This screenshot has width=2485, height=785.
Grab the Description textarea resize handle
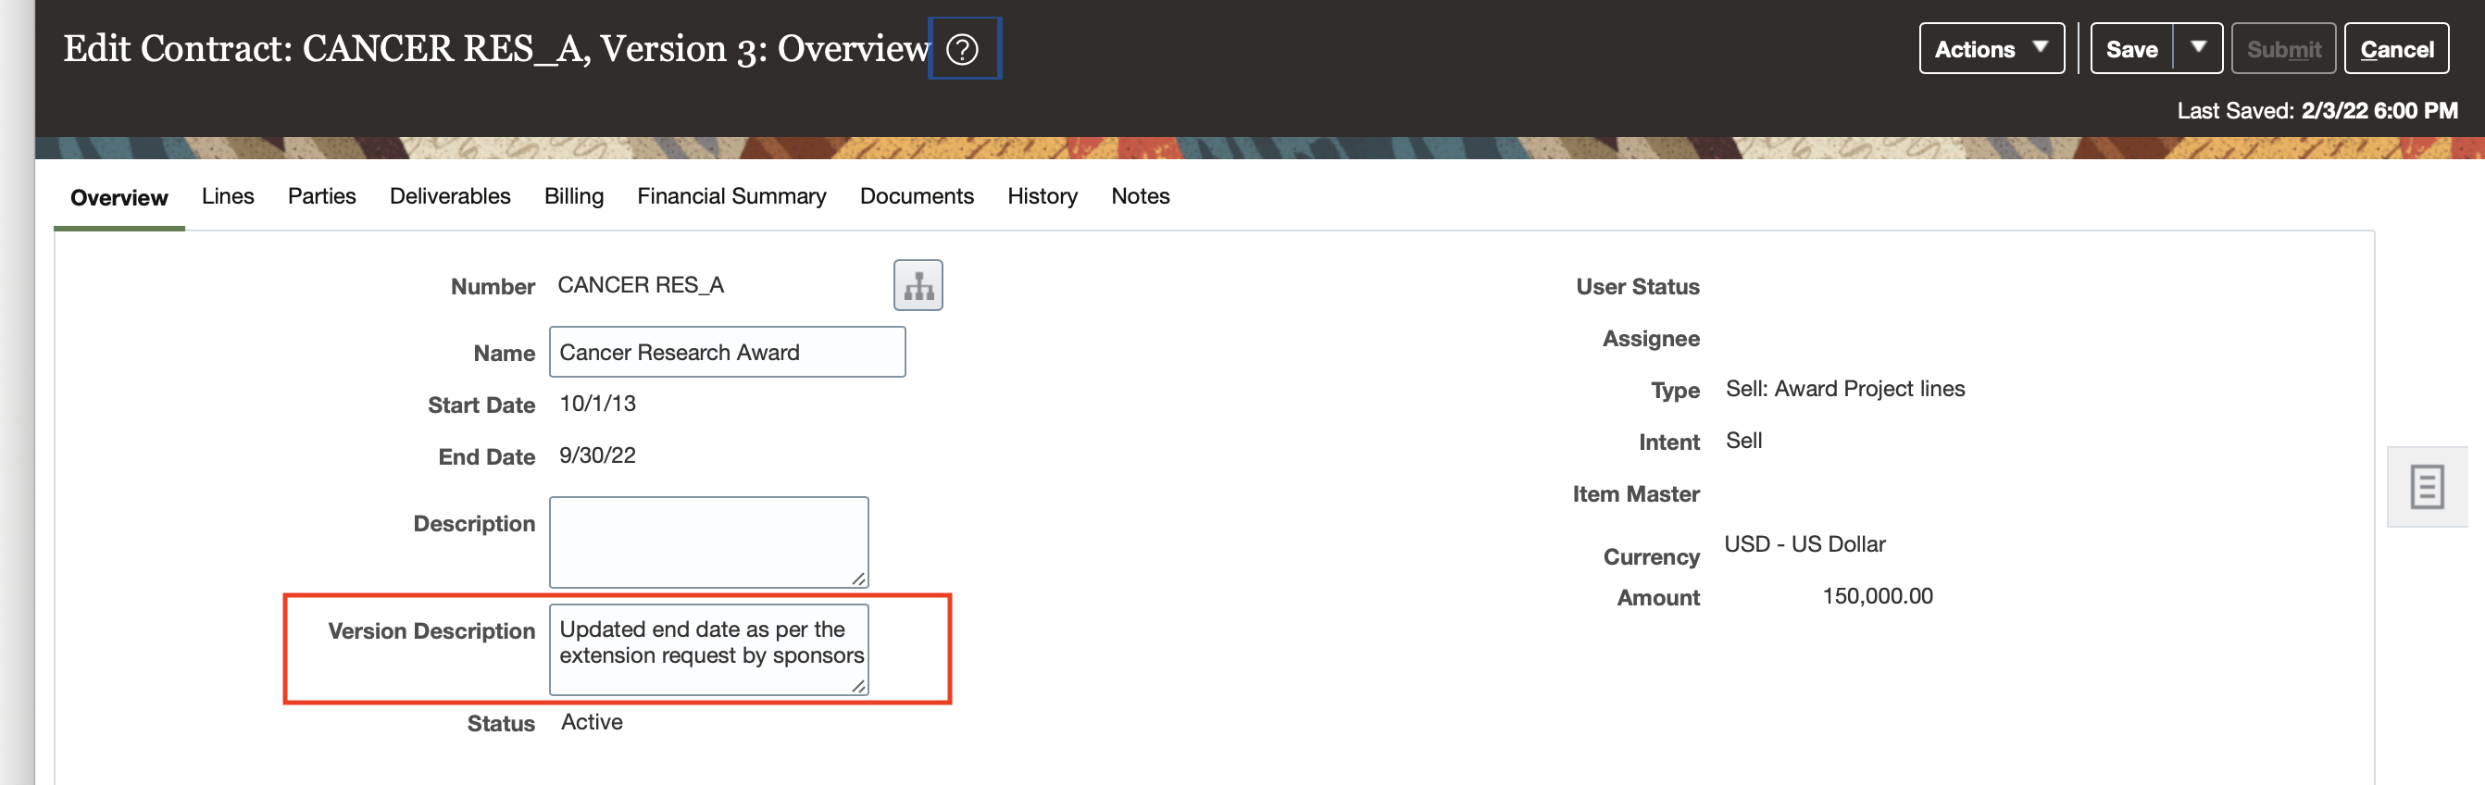coord(857,579)
